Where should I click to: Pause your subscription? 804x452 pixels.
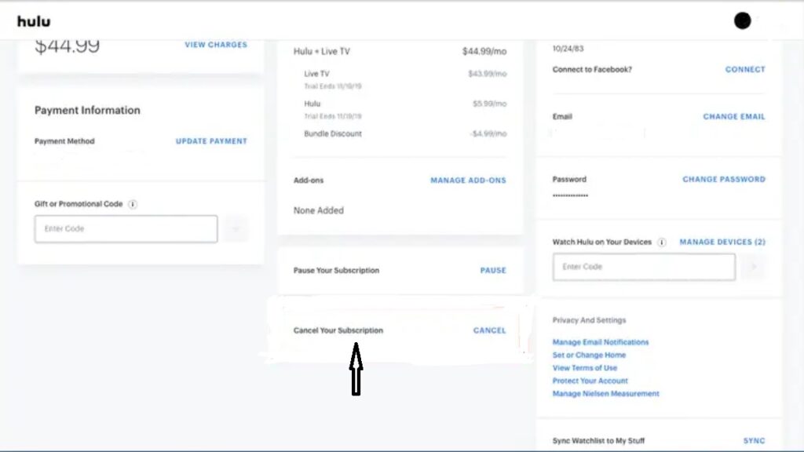tap(493, 271)
